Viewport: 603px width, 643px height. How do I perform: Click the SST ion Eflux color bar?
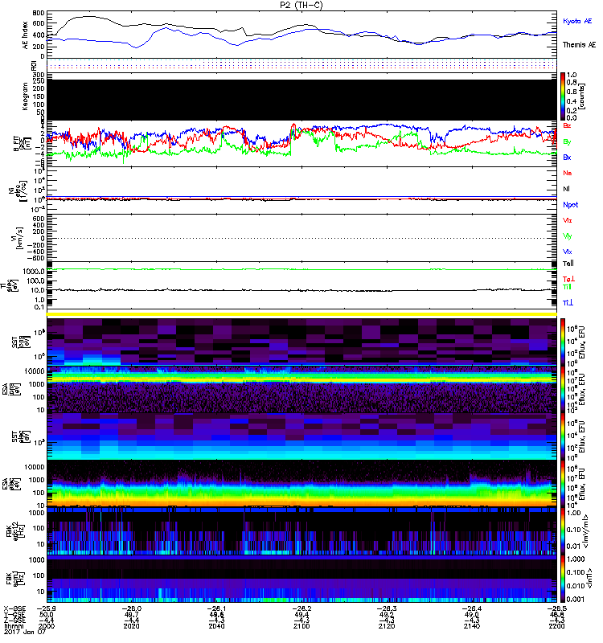(563, 342)
